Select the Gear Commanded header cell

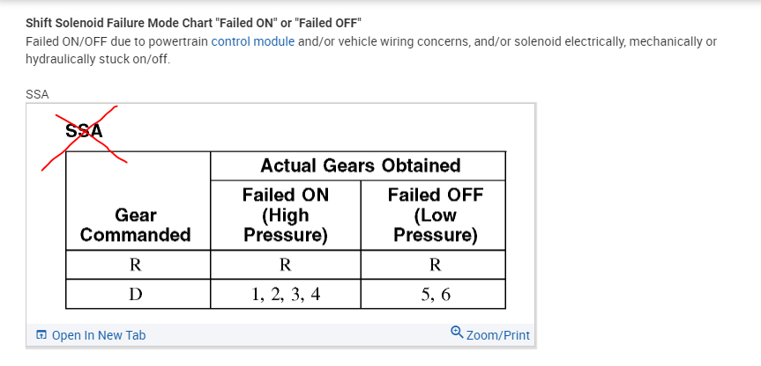pyautogui.click(x=136, y=225)
